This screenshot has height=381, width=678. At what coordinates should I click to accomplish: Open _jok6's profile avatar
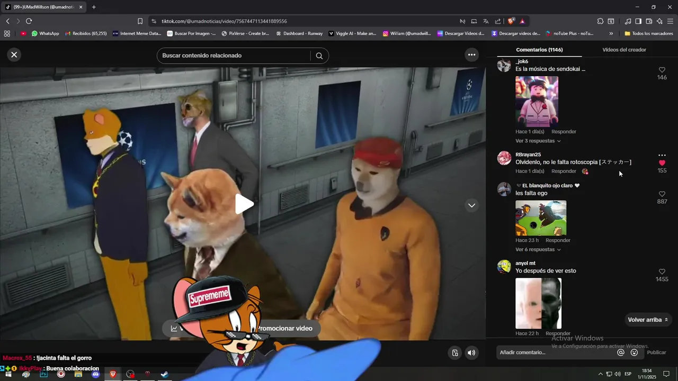click(x=504, y=65)
